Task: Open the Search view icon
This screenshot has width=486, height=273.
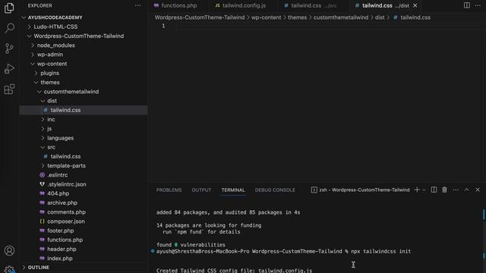Action: click(9, 28)
